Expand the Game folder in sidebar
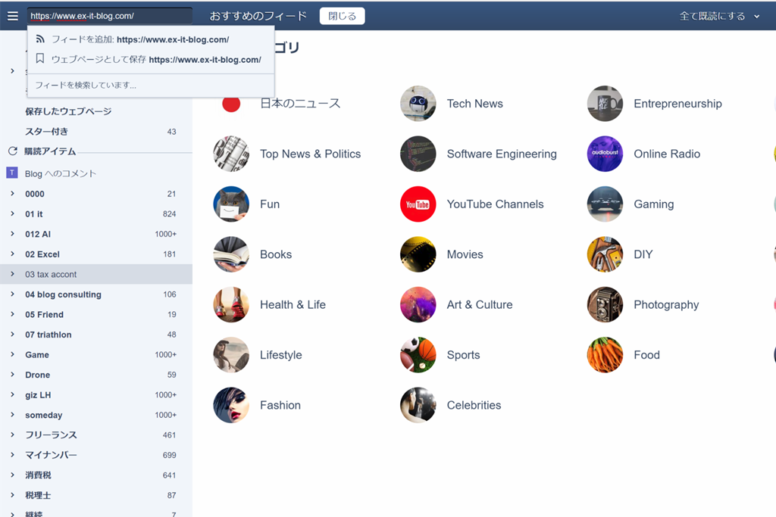776x517 pixels. [x=13, y=354]
